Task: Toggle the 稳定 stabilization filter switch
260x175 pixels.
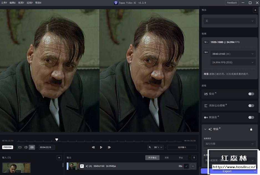Action: [251, 94]
